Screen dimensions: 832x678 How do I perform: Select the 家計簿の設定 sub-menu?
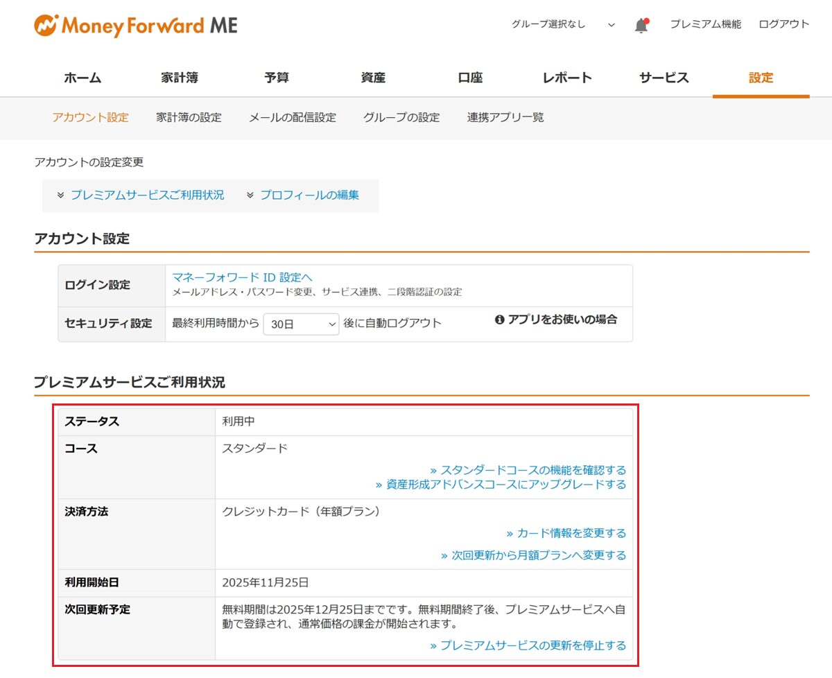click(x=189, y=117)
